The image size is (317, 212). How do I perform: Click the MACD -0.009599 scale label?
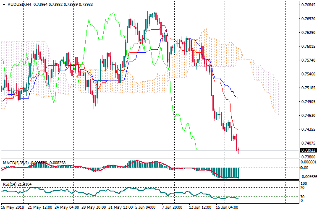point(308,176)
